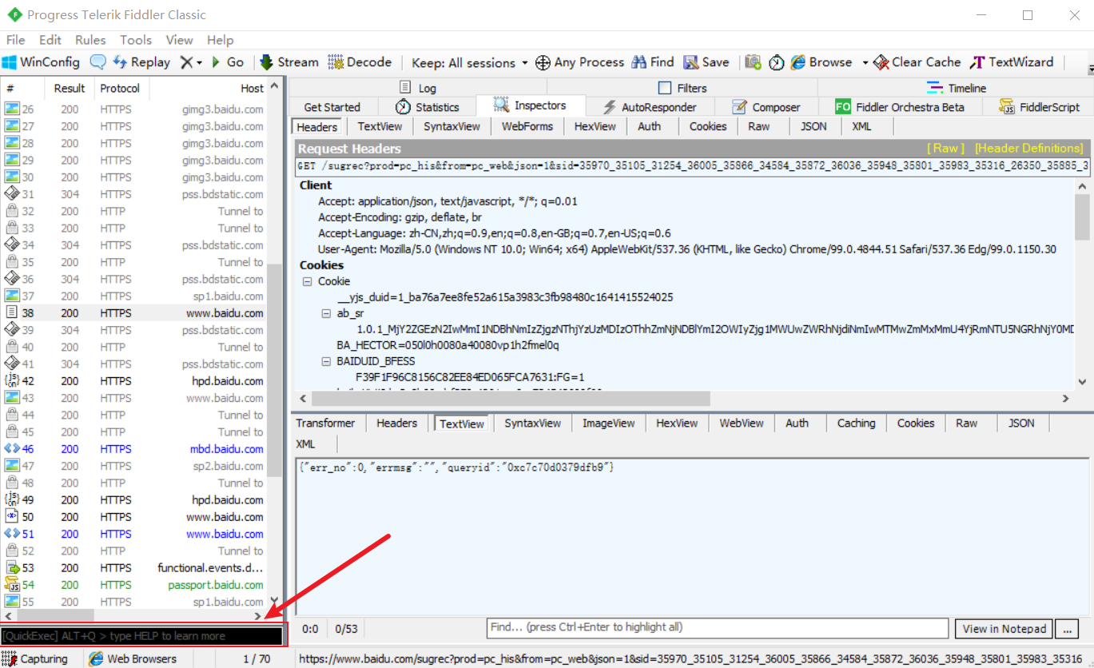Sort sessions by the Result column
1094x668 pixels.
[x=70, y=88]
